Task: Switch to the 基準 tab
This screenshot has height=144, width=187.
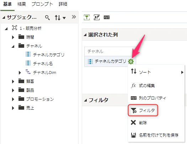Action: (7, 4)
